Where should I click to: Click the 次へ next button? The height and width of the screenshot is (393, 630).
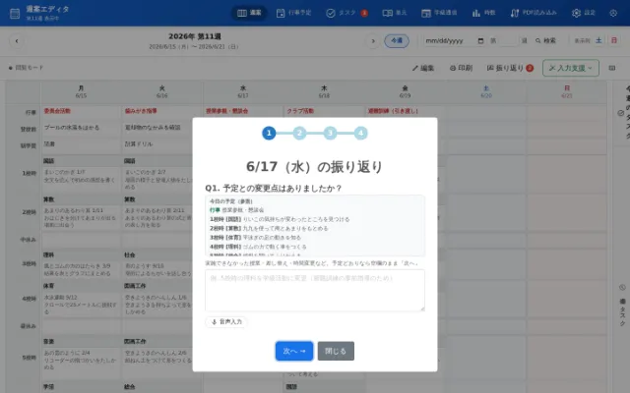[x=294, y=351]
